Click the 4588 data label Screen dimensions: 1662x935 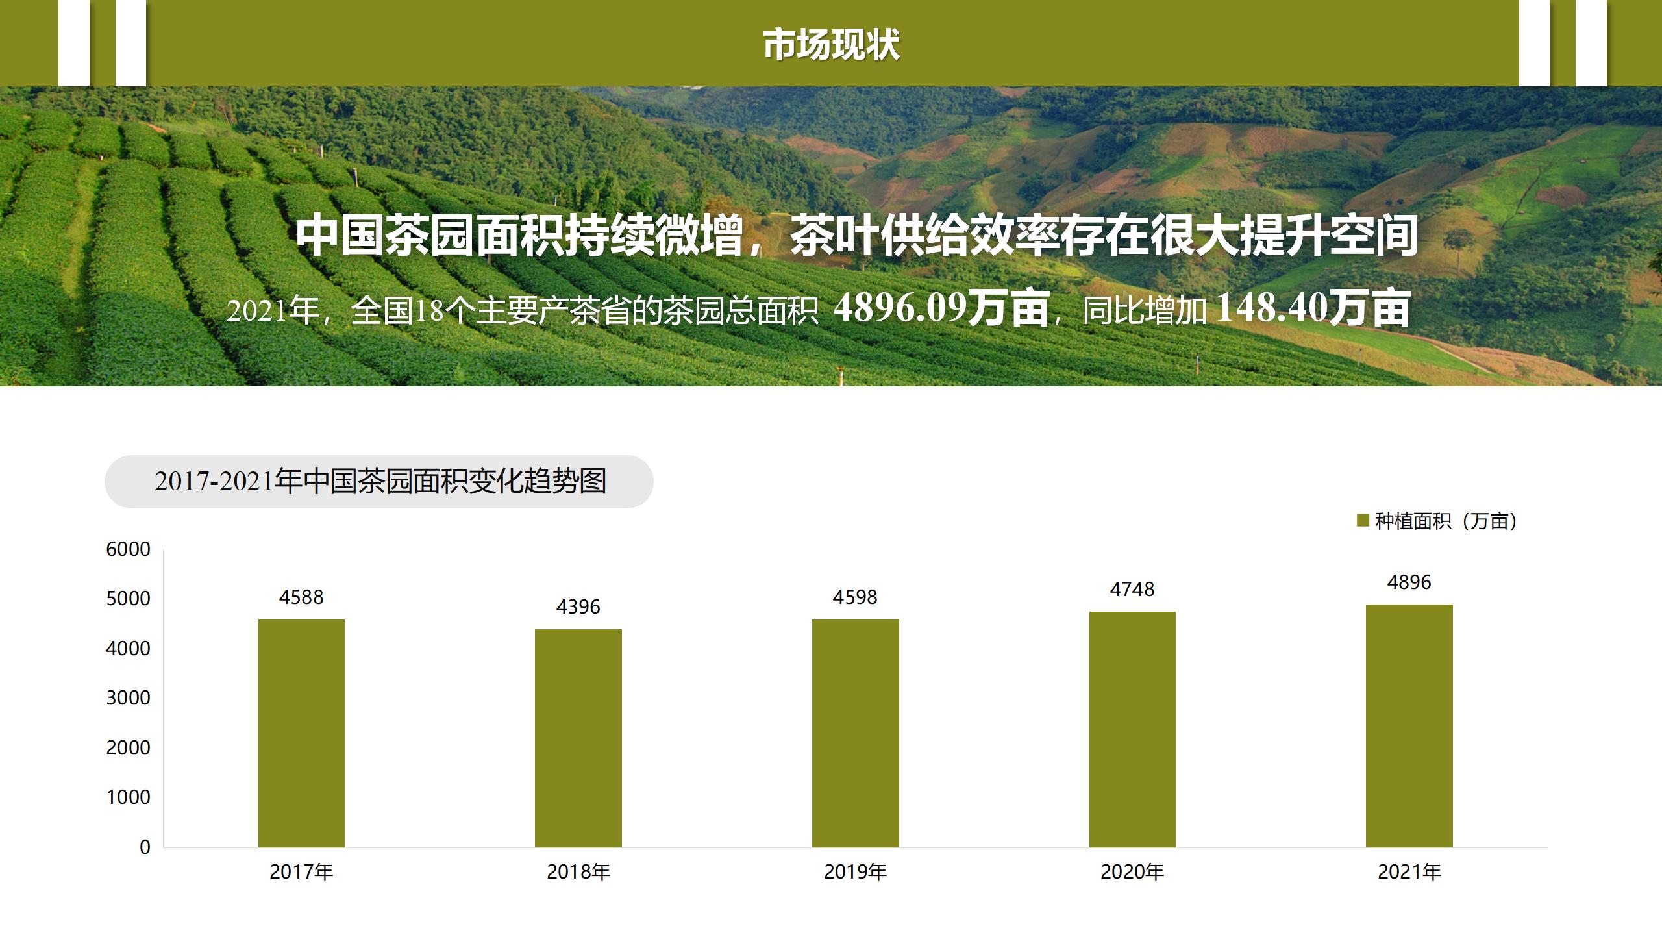301,597
